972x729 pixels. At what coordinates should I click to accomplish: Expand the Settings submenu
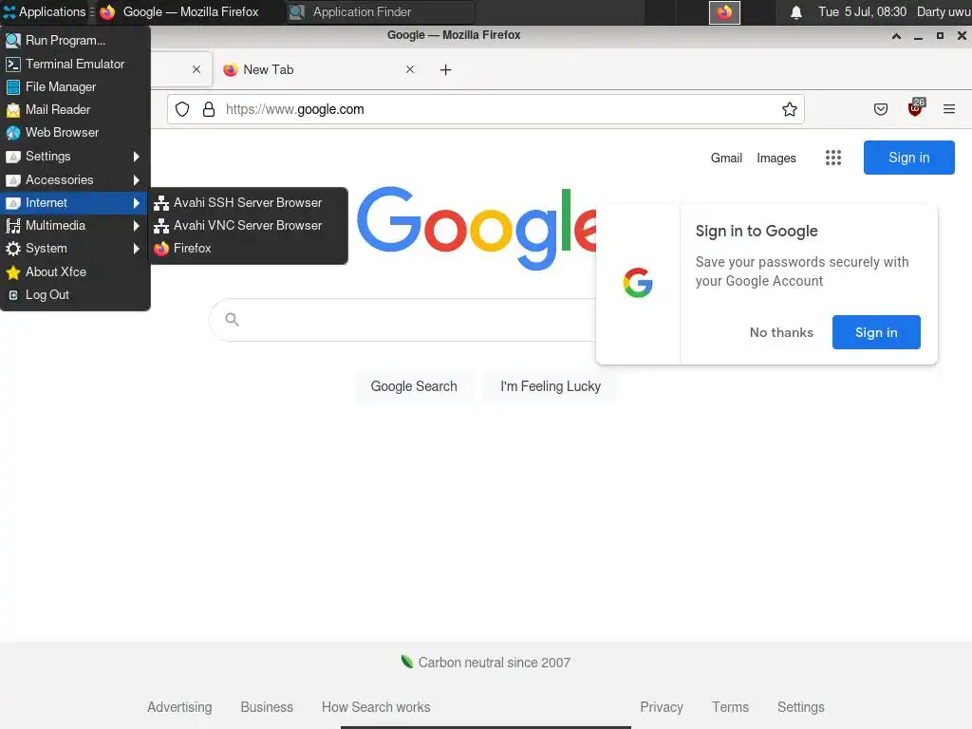[75, 157]
